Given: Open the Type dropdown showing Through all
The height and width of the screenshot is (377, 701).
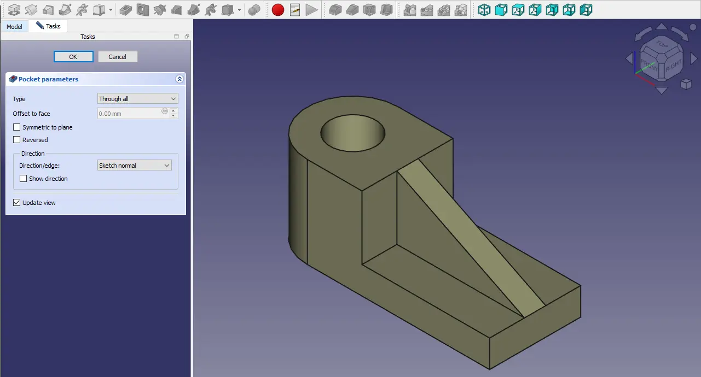Looking at the screenshot, I should pos(137,99).
